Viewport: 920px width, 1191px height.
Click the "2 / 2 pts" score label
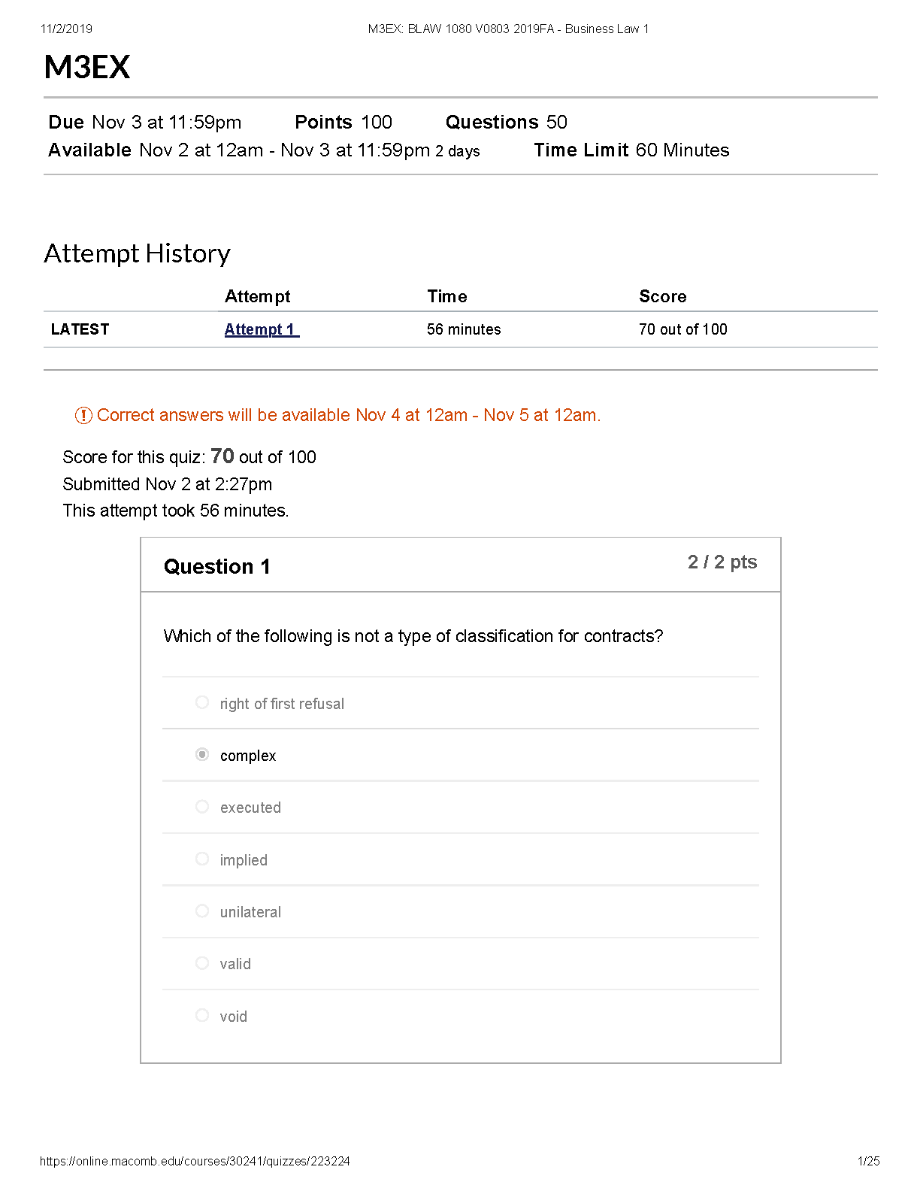point(722,562)
